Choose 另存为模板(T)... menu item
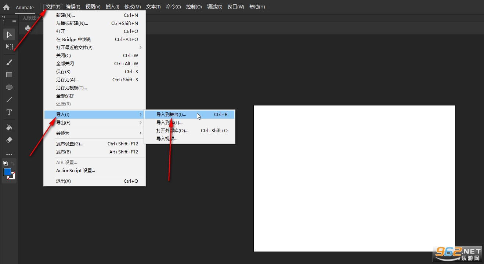484x264 pixels. (x=95, y=88)
